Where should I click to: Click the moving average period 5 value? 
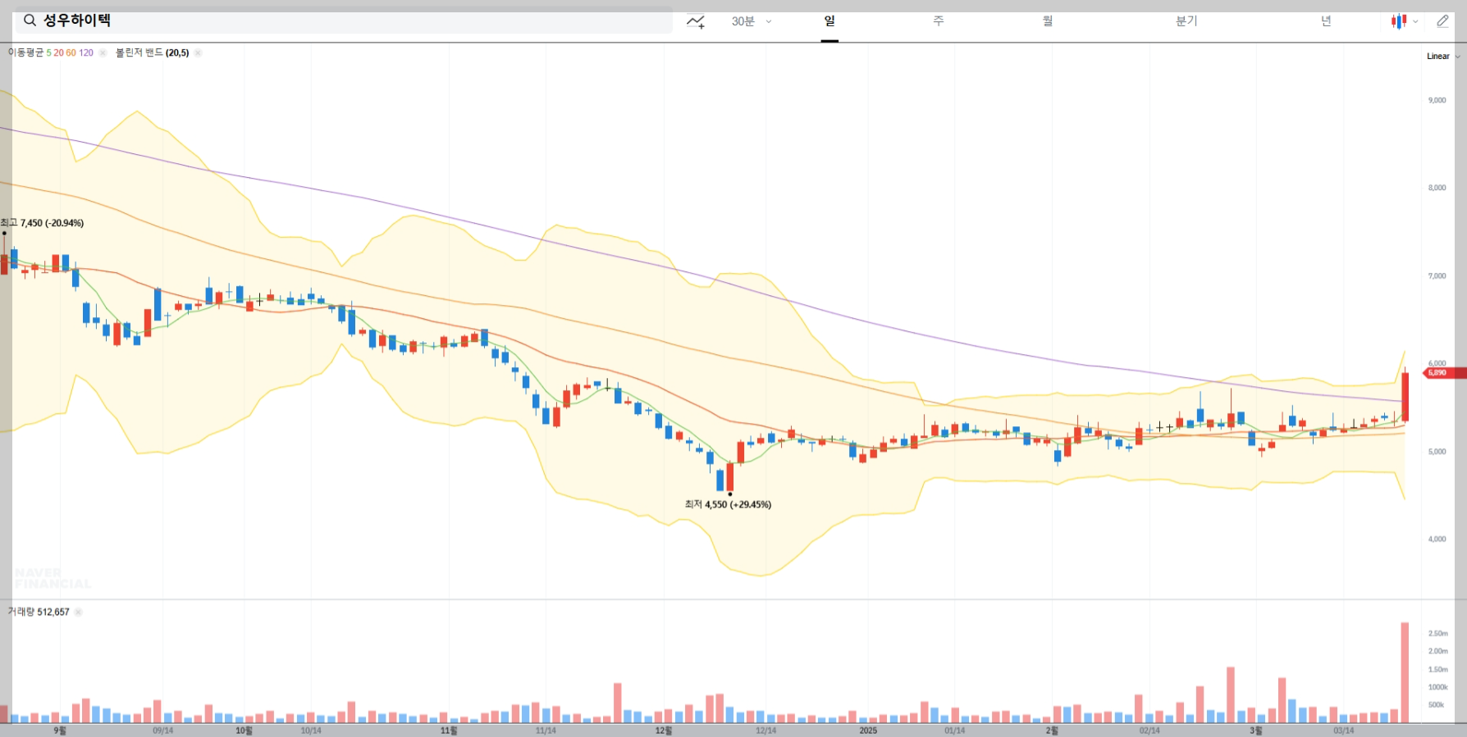tap(49, 52)
